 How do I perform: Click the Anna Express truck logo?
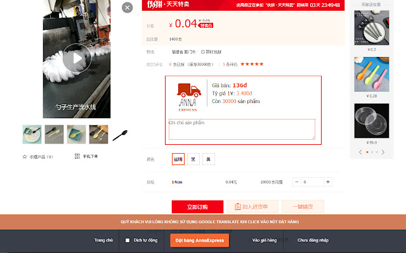(188, 97)
